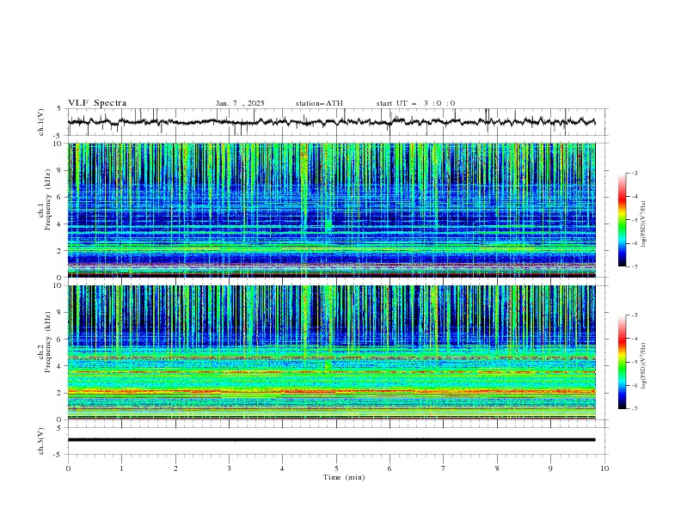This screenshot has width=681, height=526.
Task: Click the time axis tick label "2"
Action: pyautogui.click(x=175, y=468)
